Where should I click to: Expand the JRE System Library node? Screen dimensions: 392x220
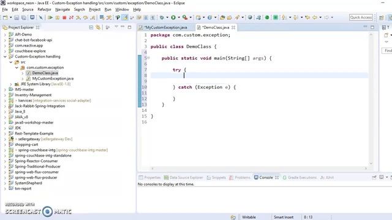[11, 84]
